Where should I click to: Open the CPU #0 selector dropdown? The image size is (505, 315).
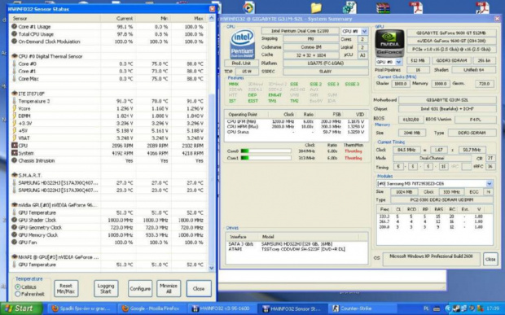tap(364, 31)
